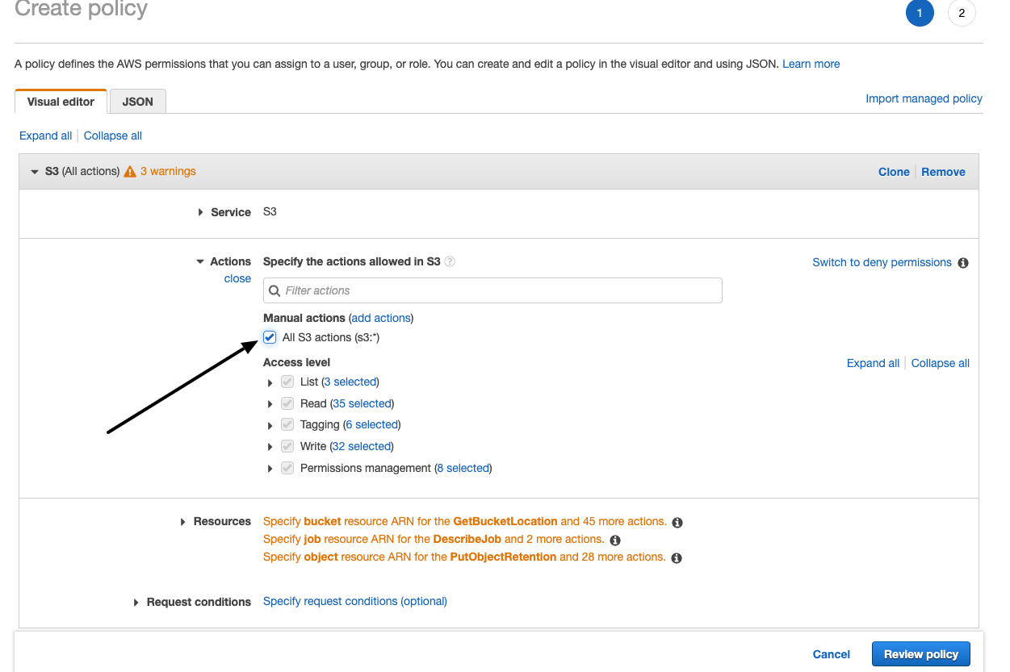The width and height of the screenshot is (1010, 672).
Task: Open the 3 selected List actions link
Action: [350, 382]
